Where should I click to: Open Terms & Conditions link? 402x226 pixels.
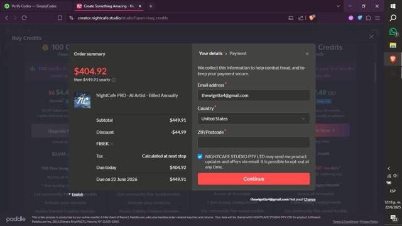345,222
